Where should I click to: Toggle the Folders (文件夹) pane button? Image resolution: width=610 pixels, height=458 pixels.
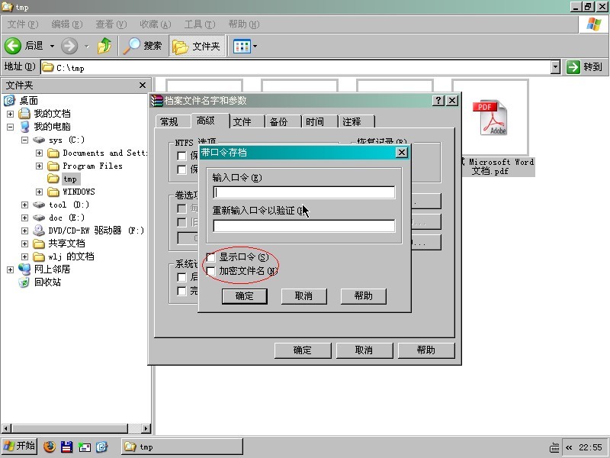(197, 46)
